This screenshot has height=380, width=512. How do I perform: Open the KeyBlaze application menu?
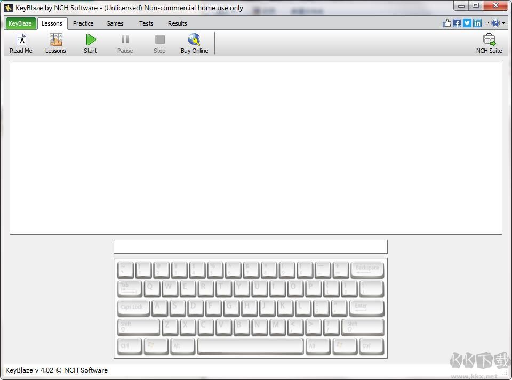tap(20, 23)
